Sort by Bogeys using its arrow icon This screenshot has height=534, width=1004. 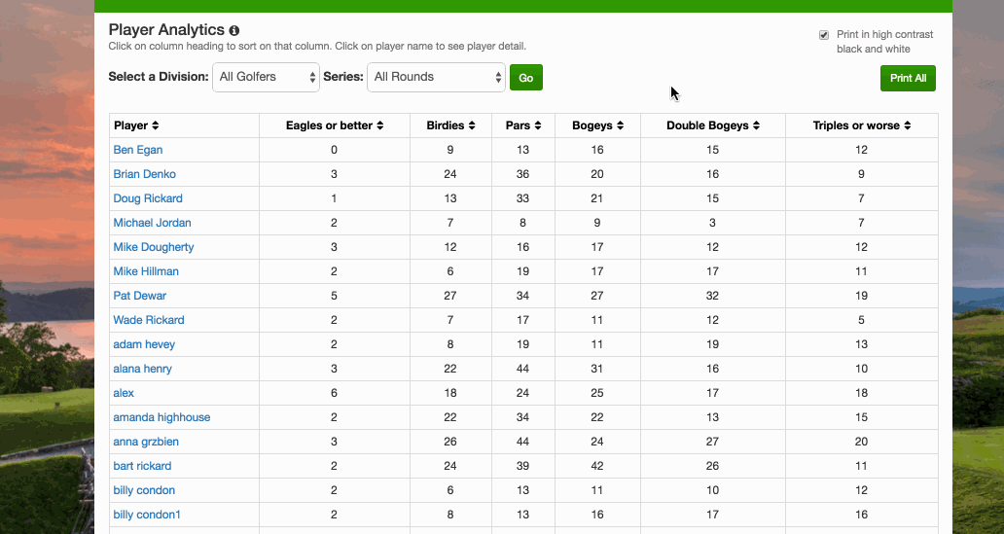click(x=621, y=125)
